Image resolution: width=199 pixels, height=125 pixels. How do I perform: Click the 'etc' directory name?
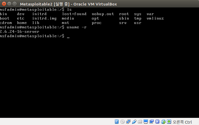coord(20,18)
